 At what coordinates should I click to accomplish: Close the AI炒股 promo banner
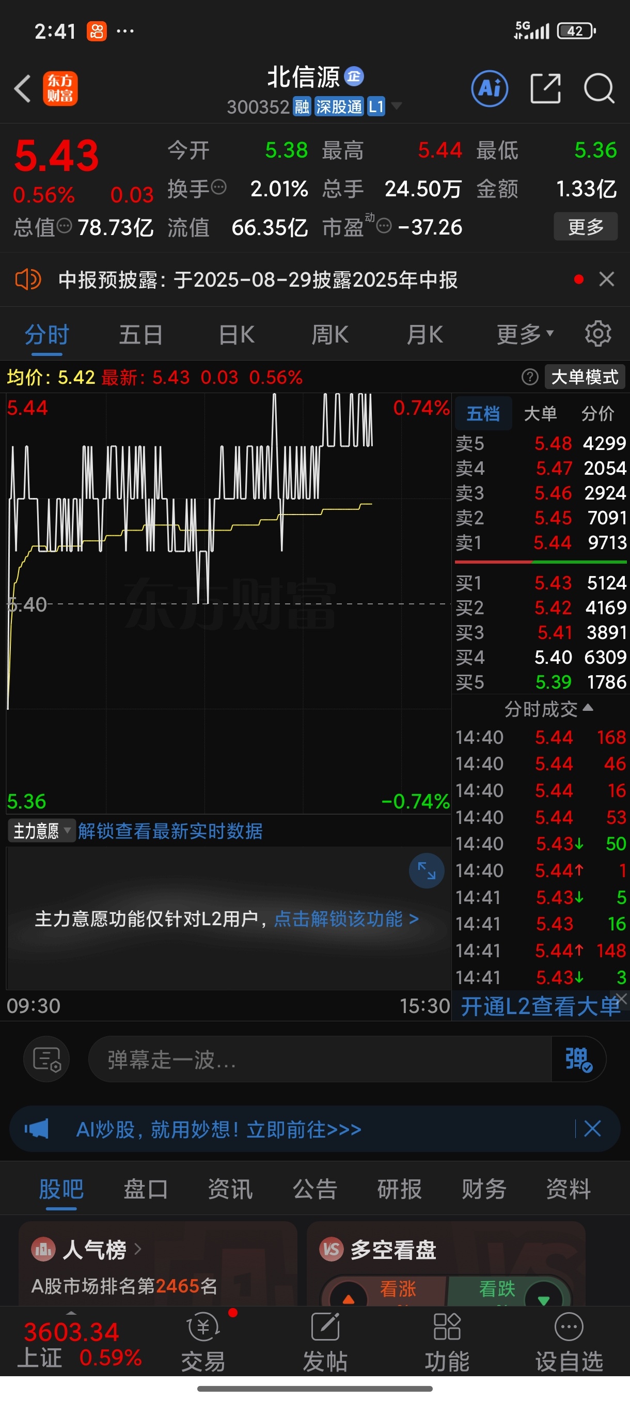(592, 1129)
